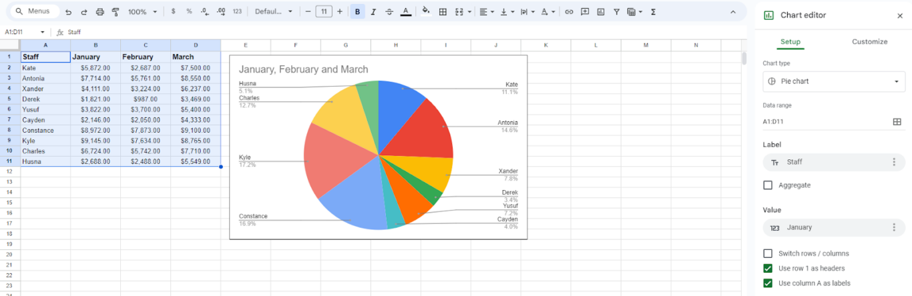
Task: Expand the font family dropdown
Action: click(x=274, y=12)
